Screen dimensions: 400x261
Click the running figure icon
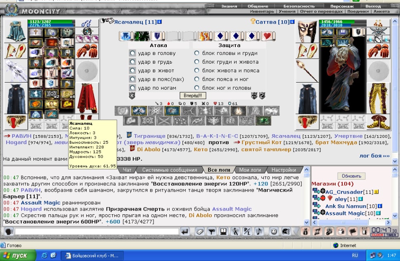(x=235, y=232)
